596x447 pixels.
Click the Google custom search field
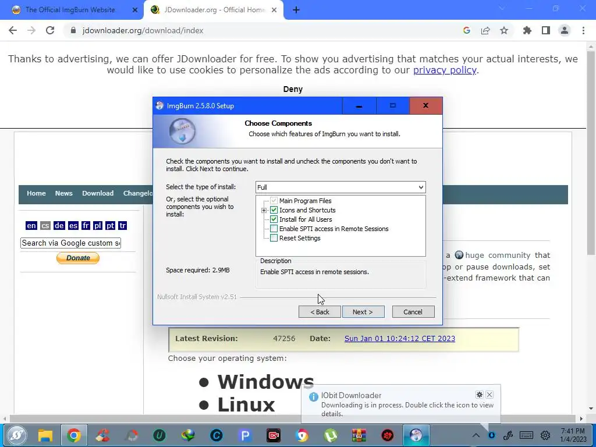point(70,243)
